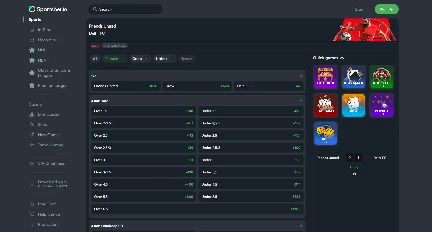This screenshot has width=432, height=232.
Task: Collapse the Asian Total market
Action: 301,101
